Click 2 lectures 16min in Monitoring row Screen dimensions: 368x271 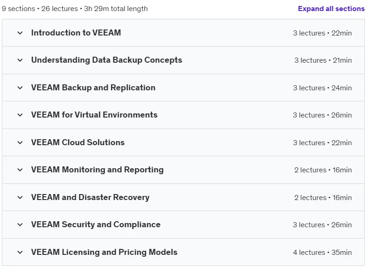323,170
